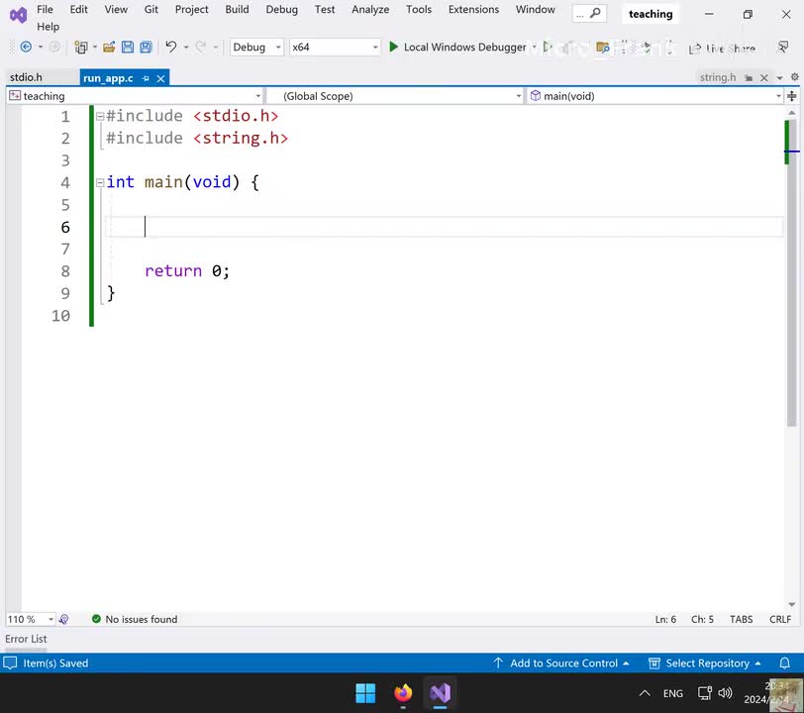
Task: Click the TABS indentation indicator
Action: (741, 619)
